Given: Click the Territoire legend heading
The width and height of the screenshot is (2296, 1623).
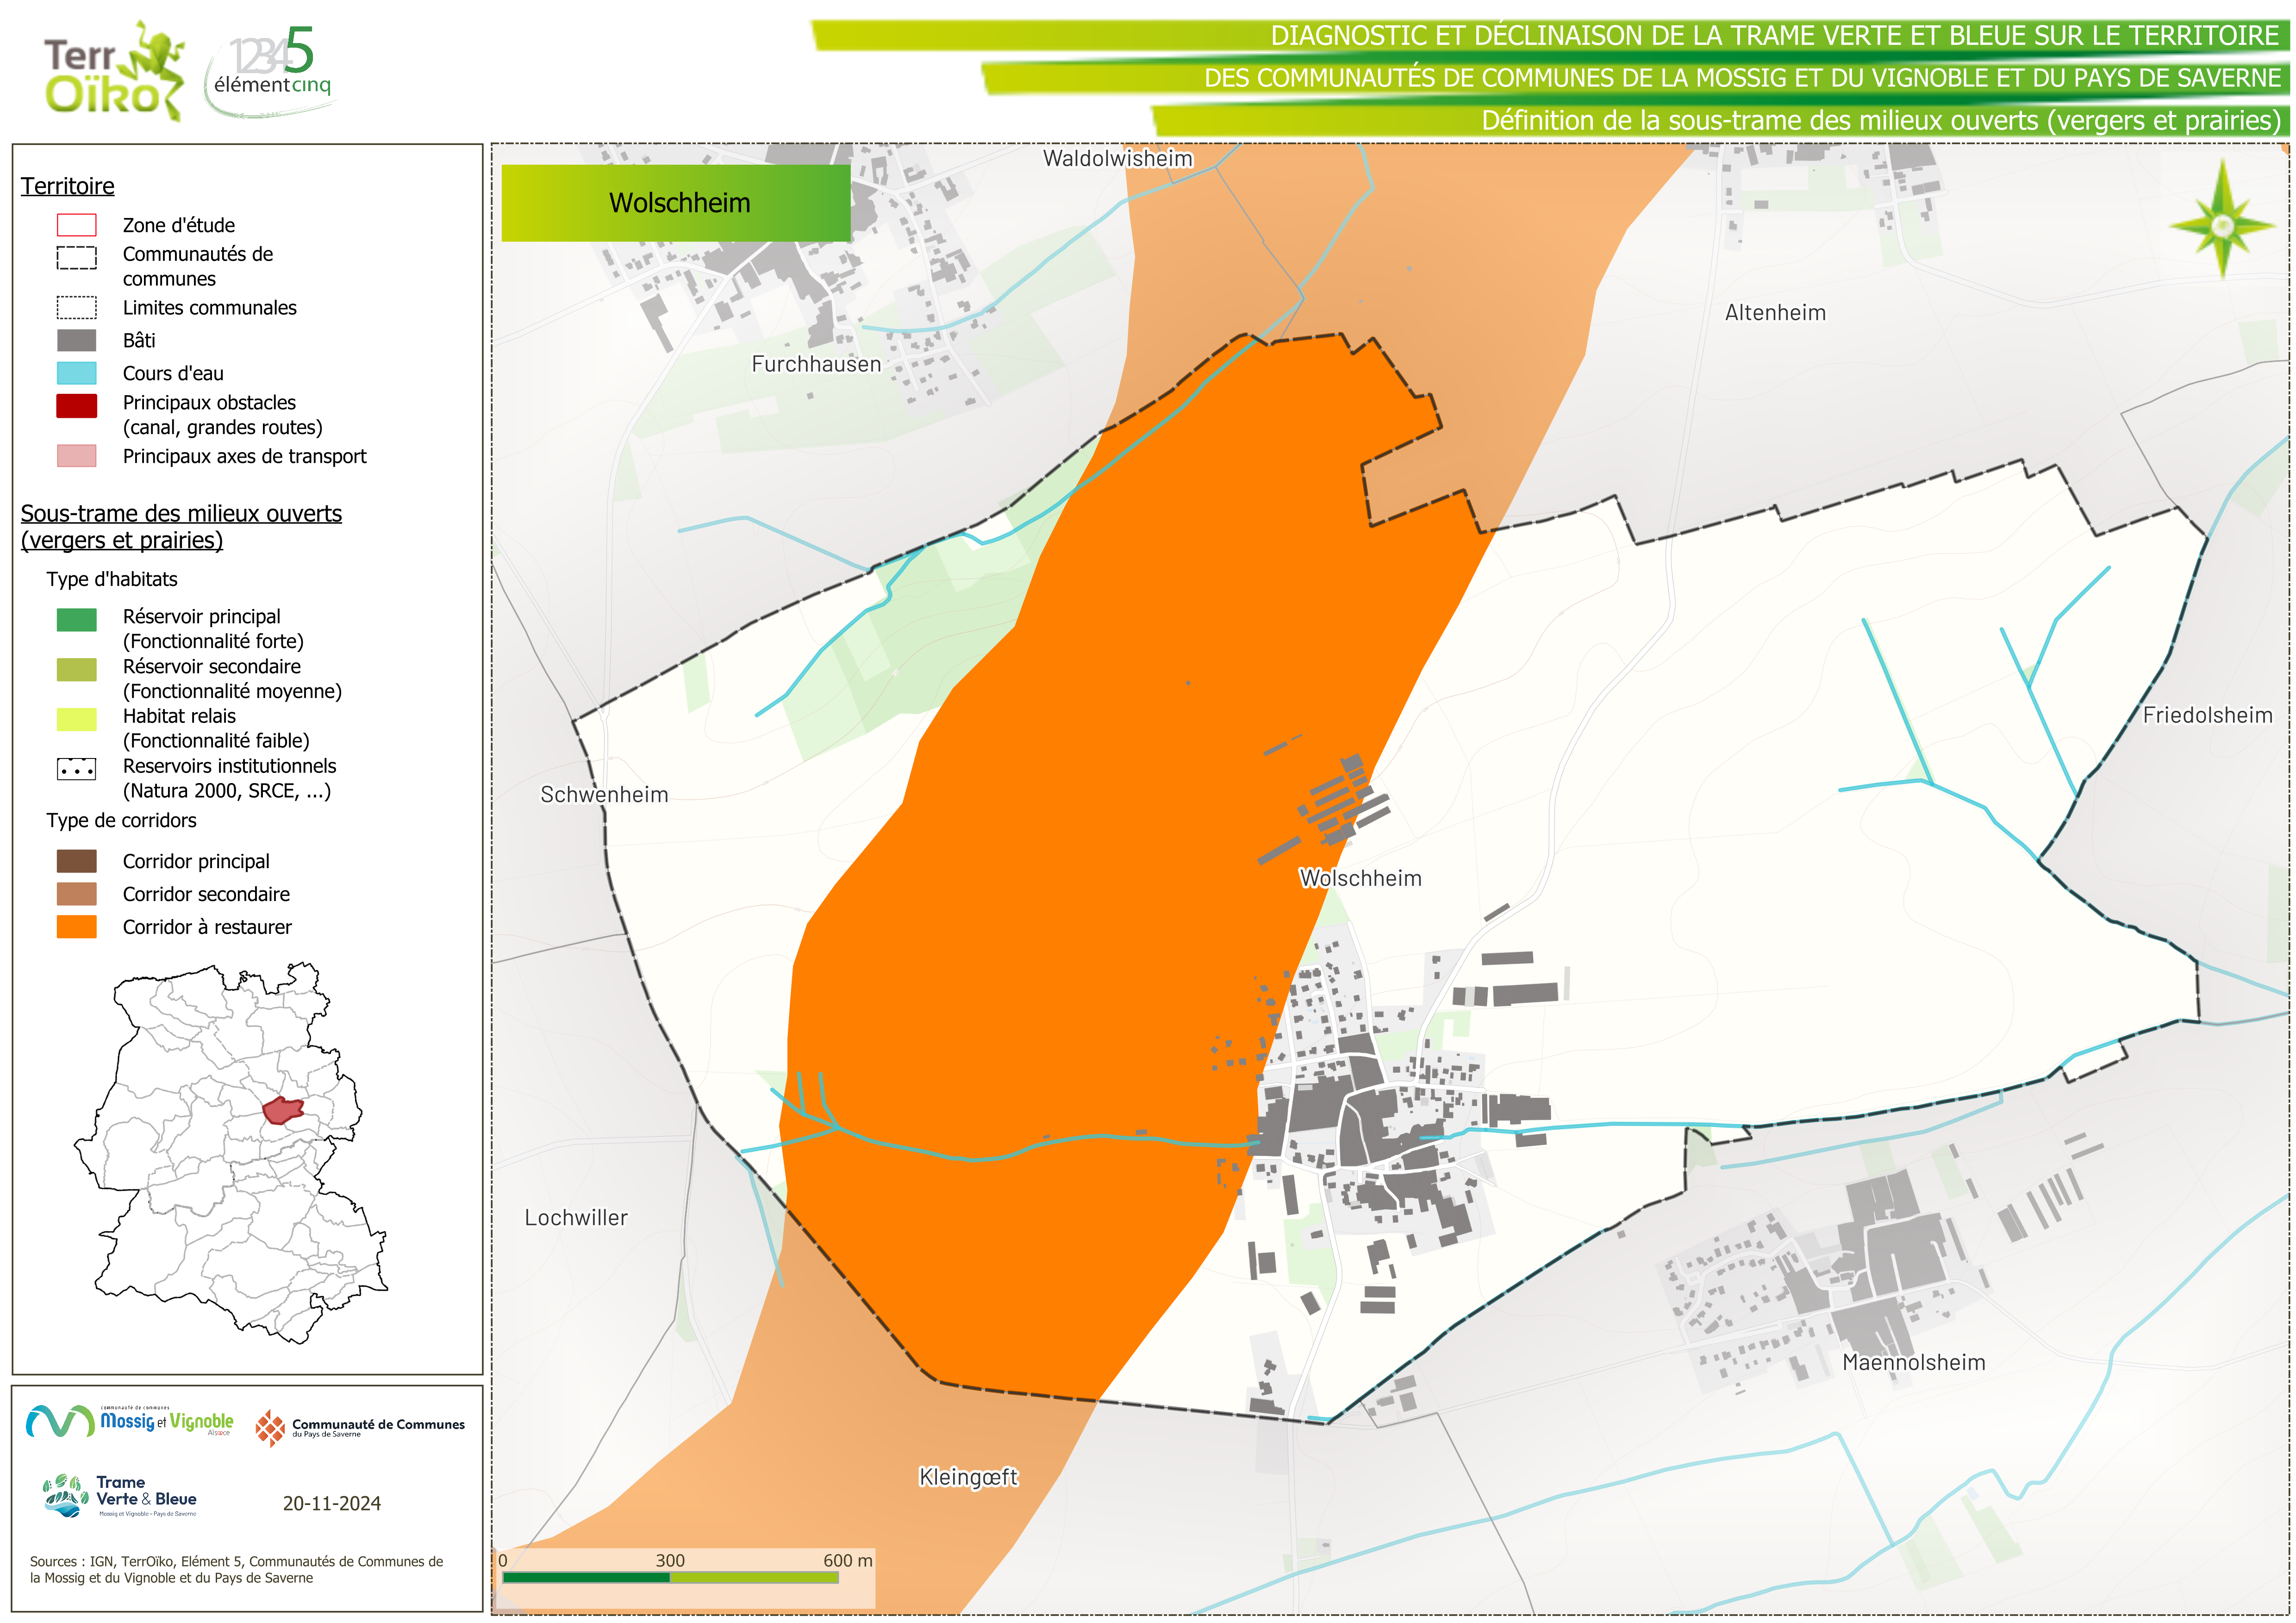Looking at the screenshot, I should pos(67,186).
